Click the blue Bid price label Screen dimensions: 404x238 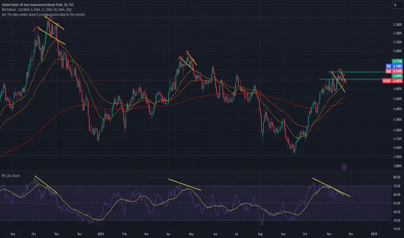coord(394,66)
